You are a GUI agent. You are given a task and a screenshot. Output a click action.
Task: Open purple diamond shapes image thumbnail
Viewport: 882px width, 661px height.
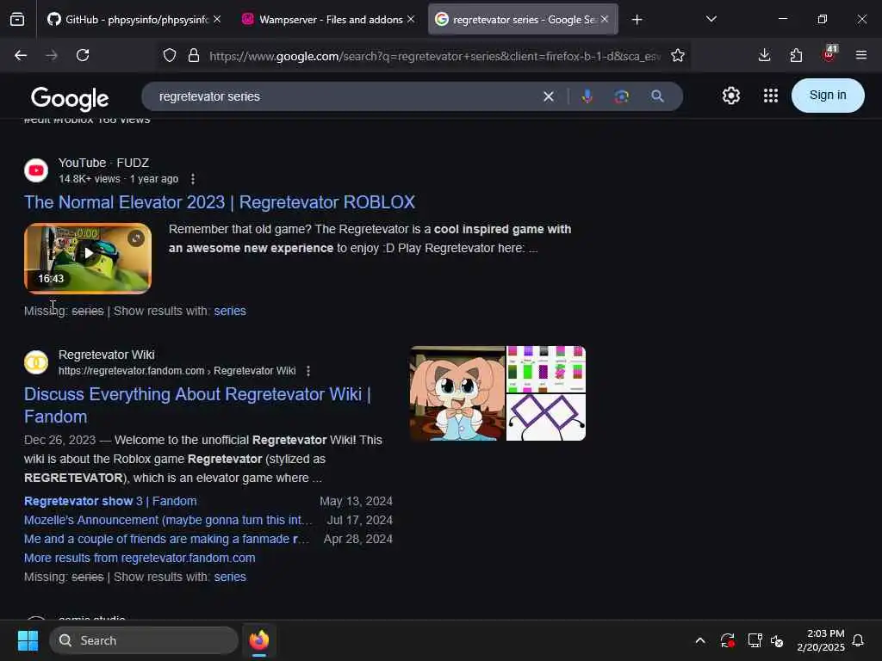[x=546, y=417]
